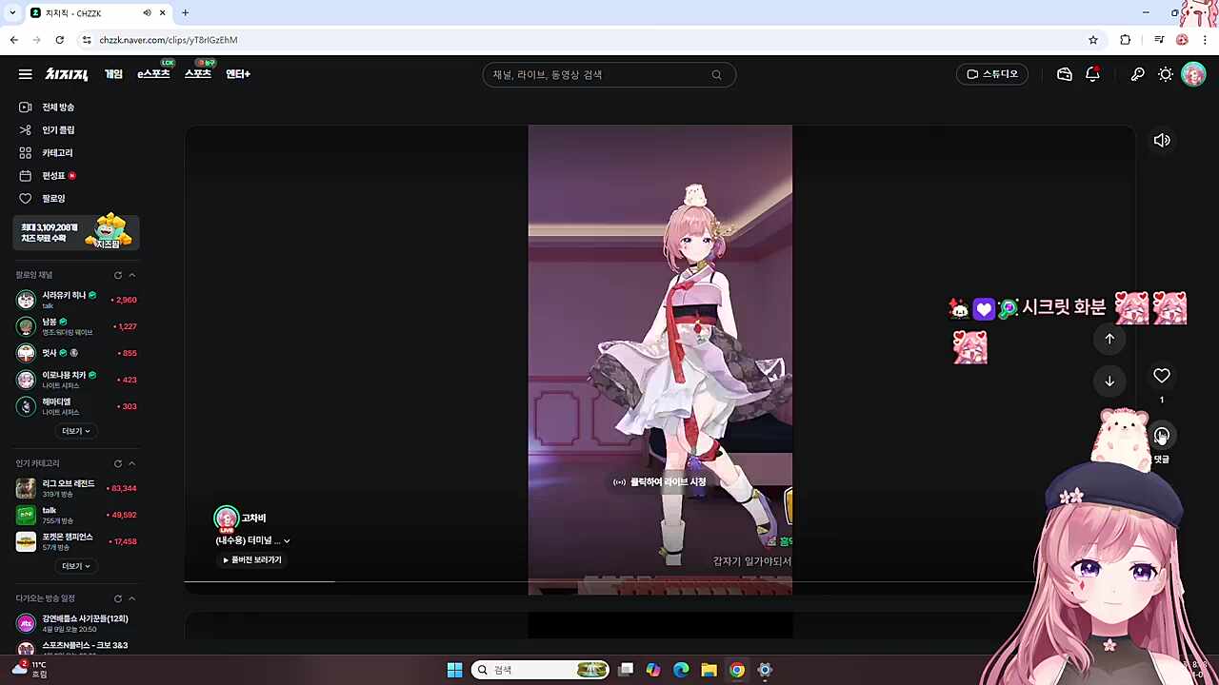Viewport: 1219px width, 685px height.
Task: Open the 엔터+ tab
Action: coord(238,74)
